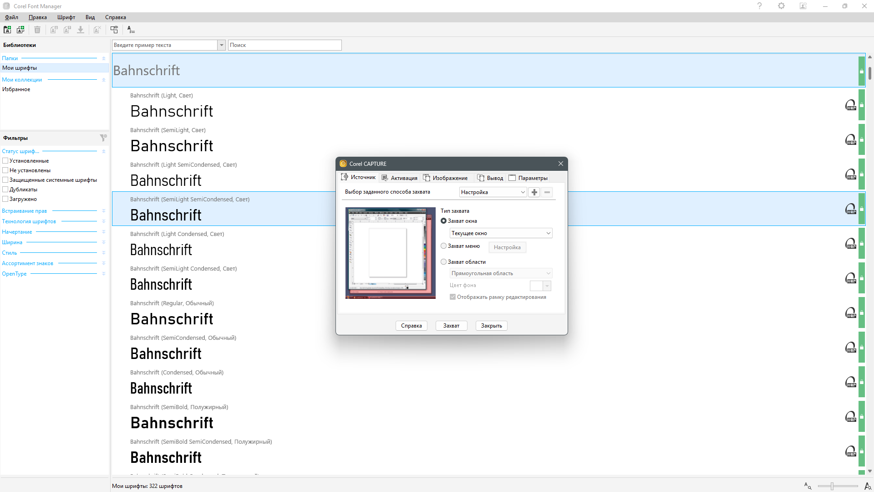Expand the Встраивание прав filter section

pos(103,211)
